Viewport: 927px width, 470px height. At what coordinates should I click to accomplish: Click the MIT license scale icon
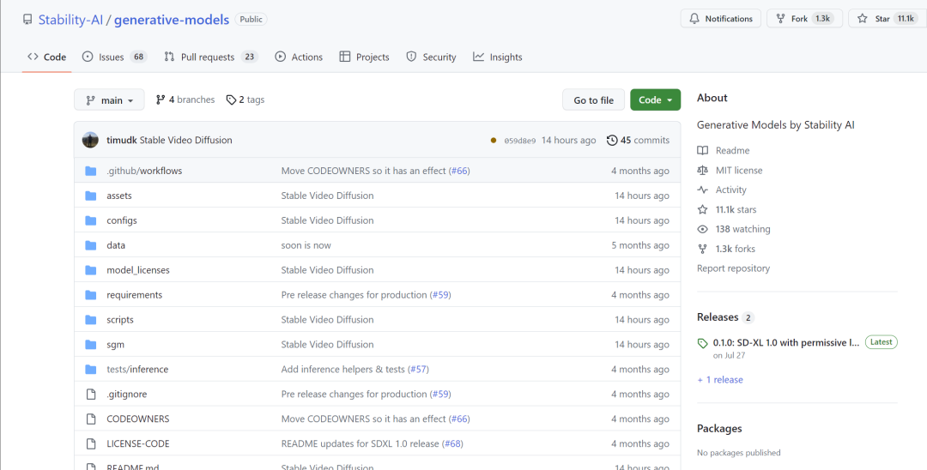pyautogui.click(x=703, y=171)
